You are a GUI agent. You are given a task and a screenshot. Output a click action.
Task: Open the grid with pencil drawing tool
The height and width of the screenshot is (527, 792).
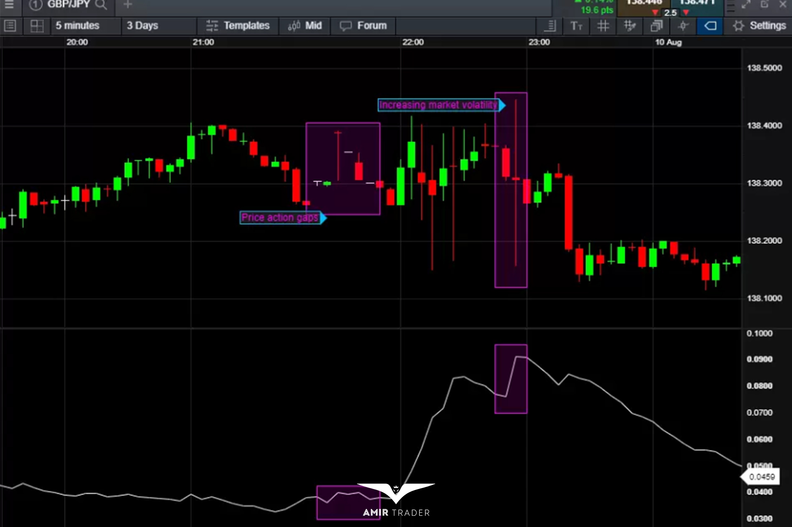click(630, 26)
